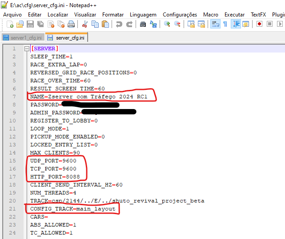This screenshot has width=285, height=239.
Task: Click the CARS= line
Action: [x=39, y=217]
